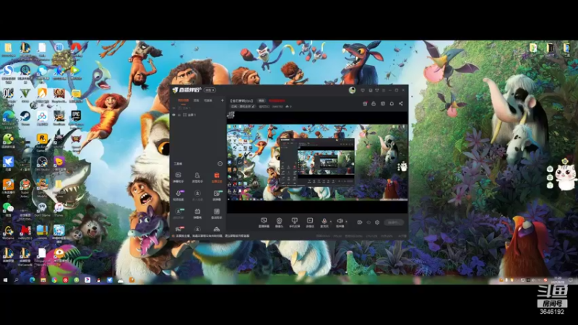Click the streaming app user avatar
Screen dimensions: 578x325
coord(352,90)
